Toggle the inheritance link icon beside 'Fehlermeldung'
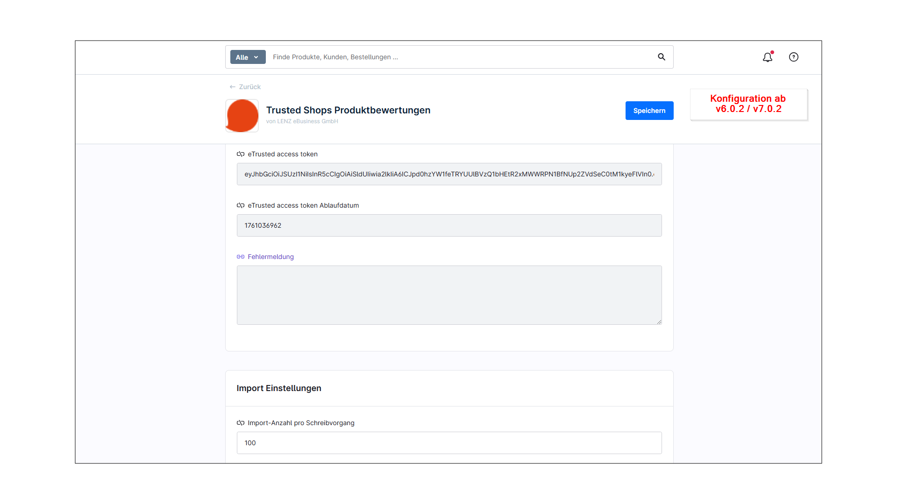Image resolution: width=897 pixels, height=504 pixels. pyautogui.click(x=241, y=257)
